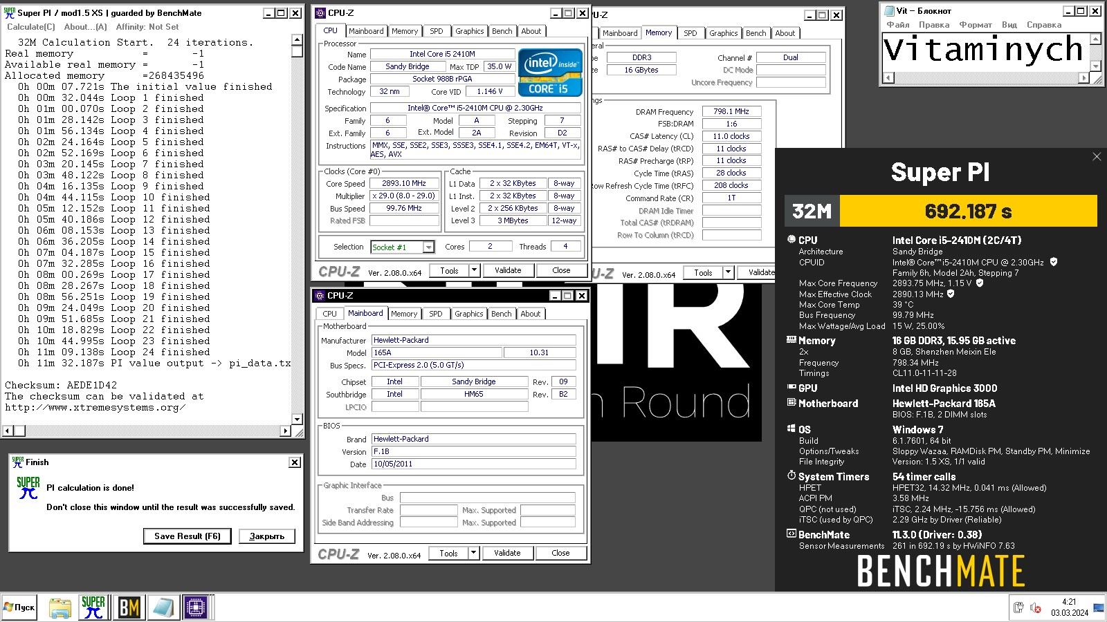Open Tools dropdown arrow in top CPU-Z window

point(474,270)
